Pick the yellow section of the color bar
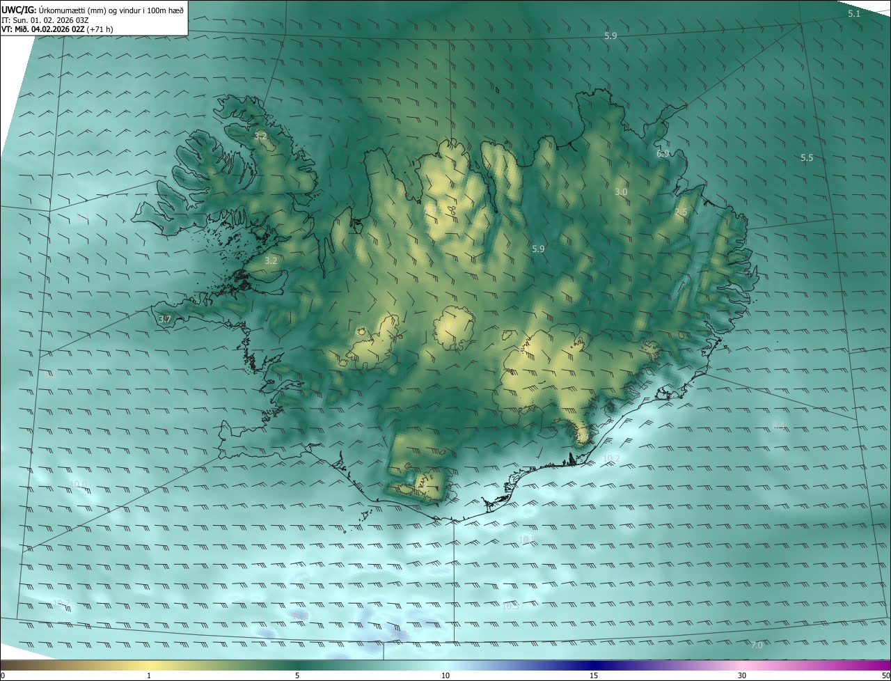891x681 pixels. pos(150,665)
